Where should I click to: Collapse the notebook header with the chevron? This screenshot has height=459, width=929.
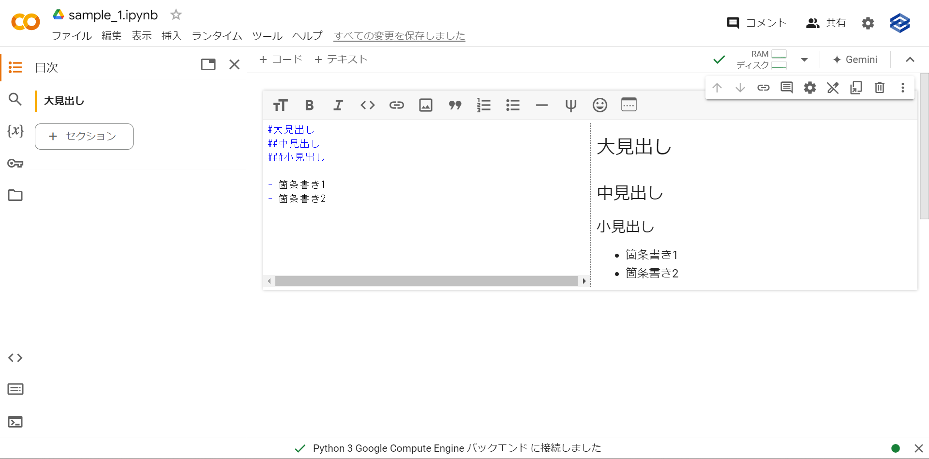pyautogui.click(x=910, y=60)
